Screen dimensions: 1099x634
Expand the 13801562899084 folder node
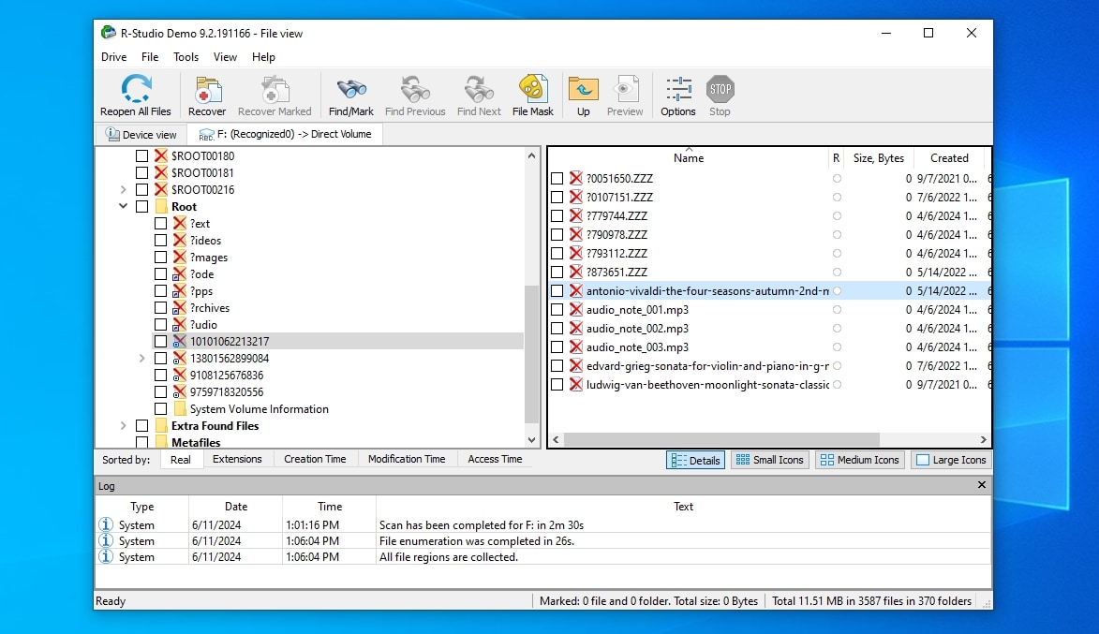tap(142, 358)
